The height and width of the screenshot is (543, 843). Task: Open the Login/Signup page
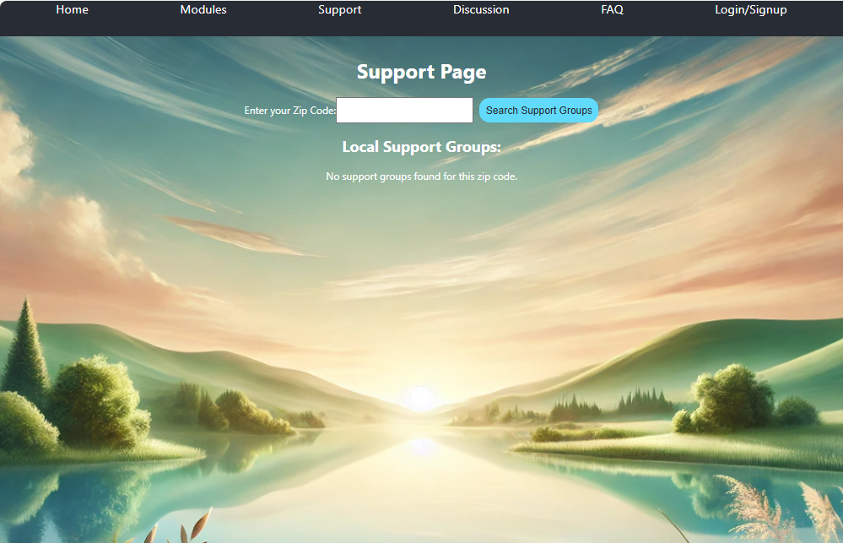click(x=750, y=9)
